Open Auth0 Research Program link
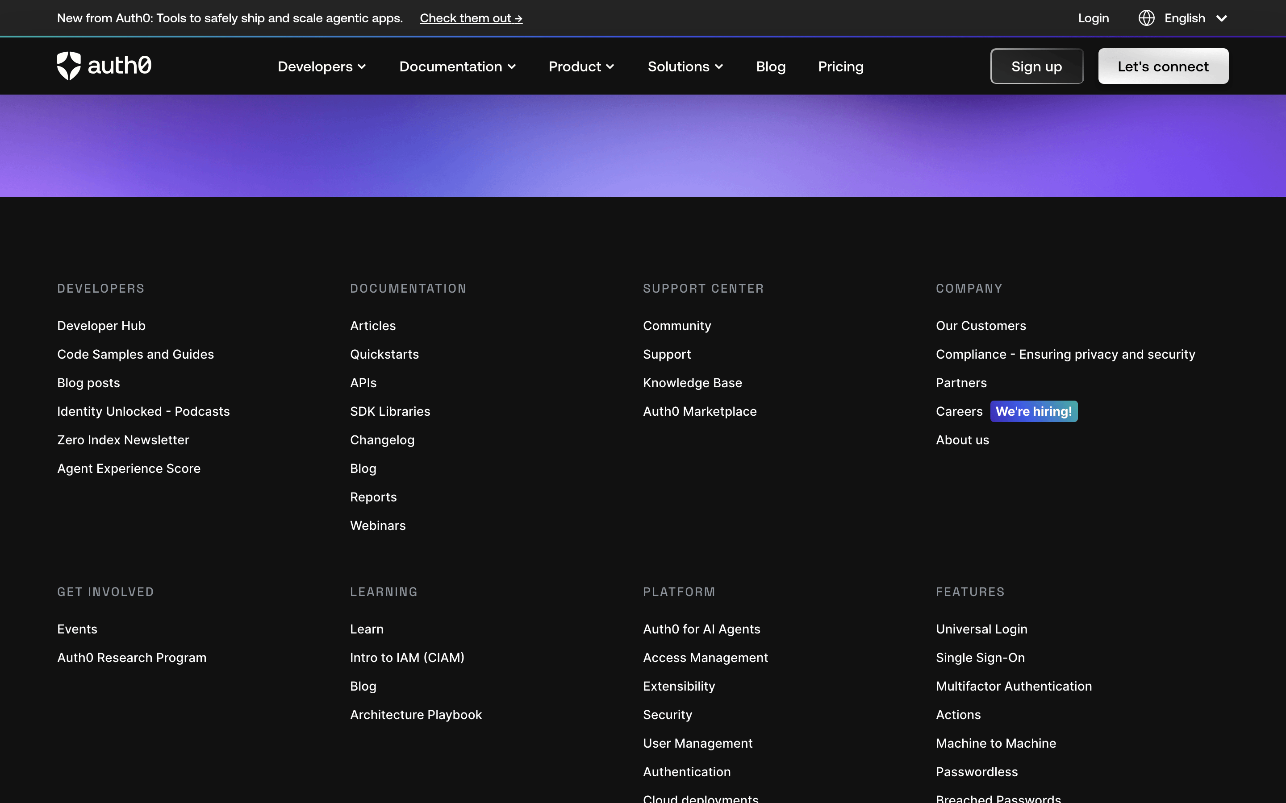The height and width of the screenshot is (803, 1286). click(131, 658)
